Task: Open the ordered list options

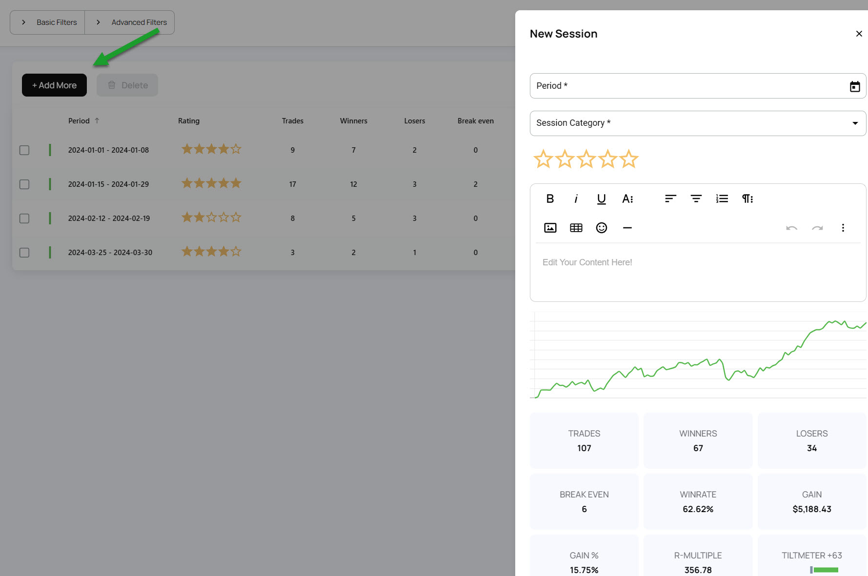Action: click(x=722, y=199)
